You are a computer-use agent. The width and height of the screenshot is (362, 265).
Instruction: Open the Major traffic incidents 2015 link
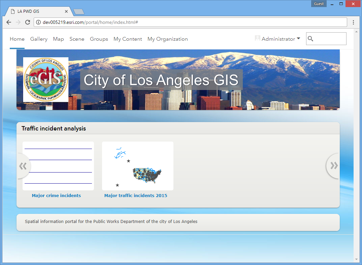[136, 195]
